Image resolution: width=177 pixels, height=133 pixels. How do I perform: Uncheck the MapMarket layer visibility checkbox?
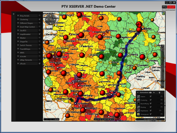point(150,111)
